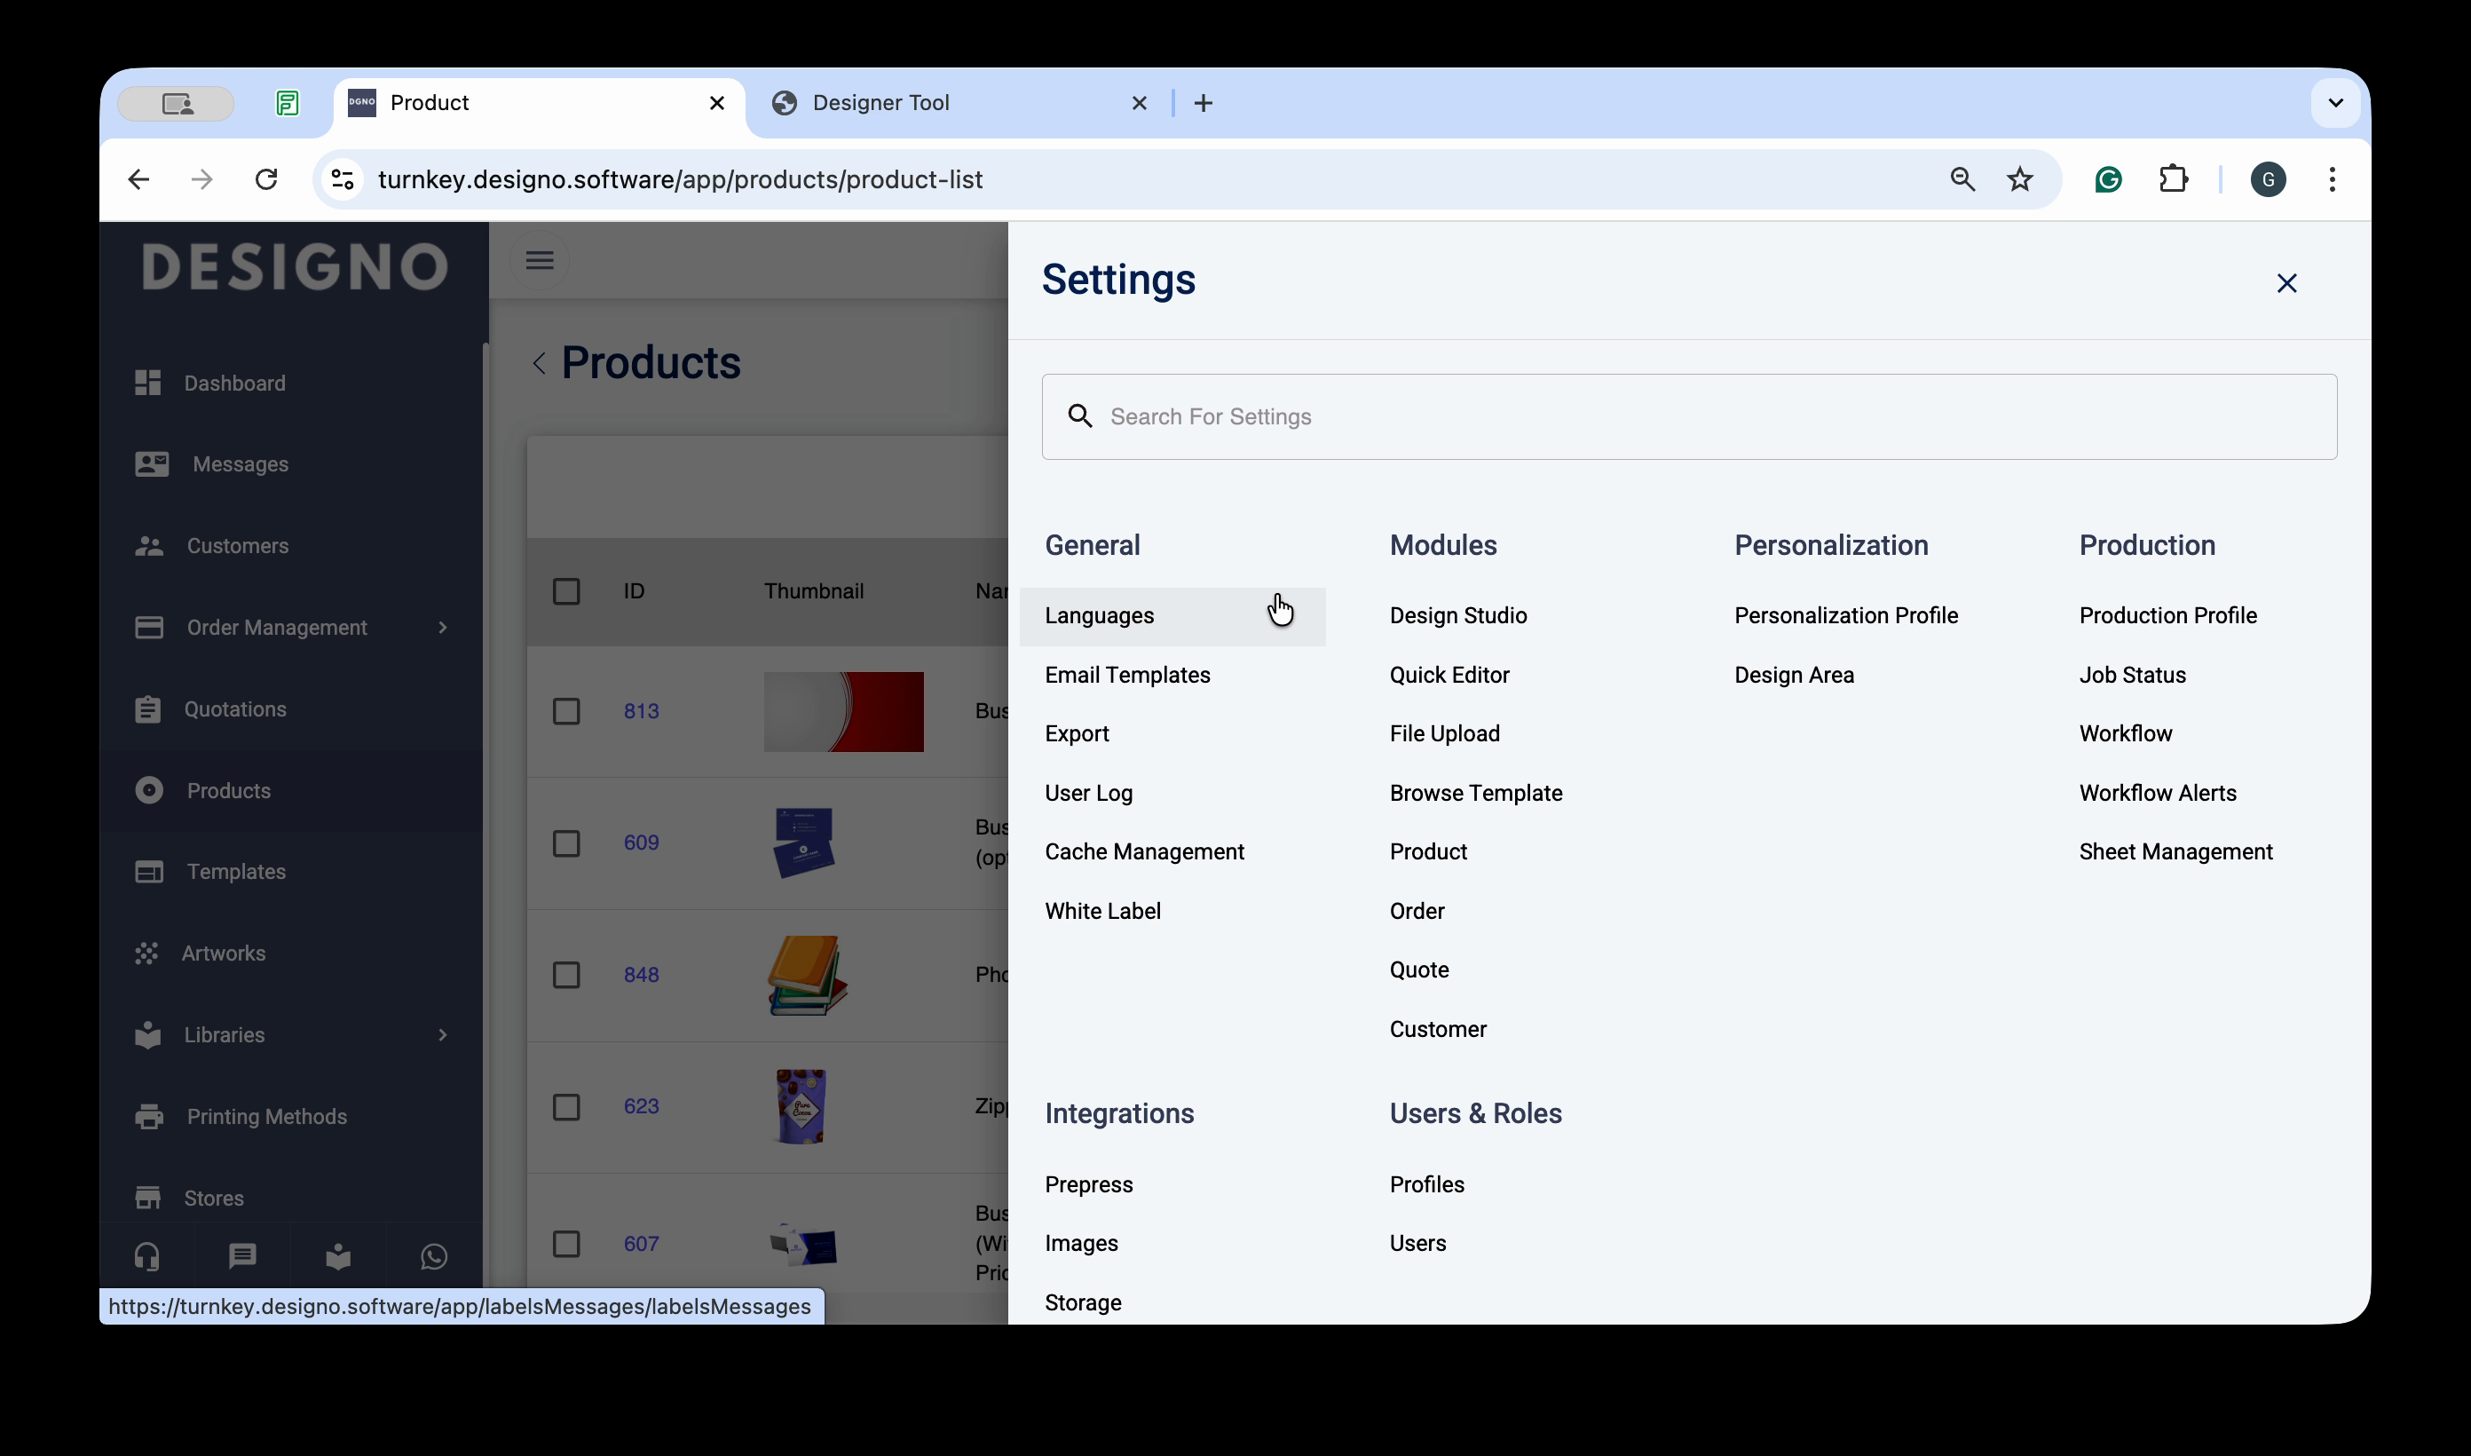The width and height of the screenshot is (2471, 1456).
Task: Open the WhatsApp icon in sidebar footer
Action: pyautogui.click(x=433, y=1256)
